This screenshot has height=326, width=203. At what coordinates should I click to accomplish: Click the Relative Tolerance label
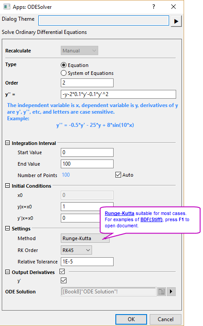(x=37, y=262)
